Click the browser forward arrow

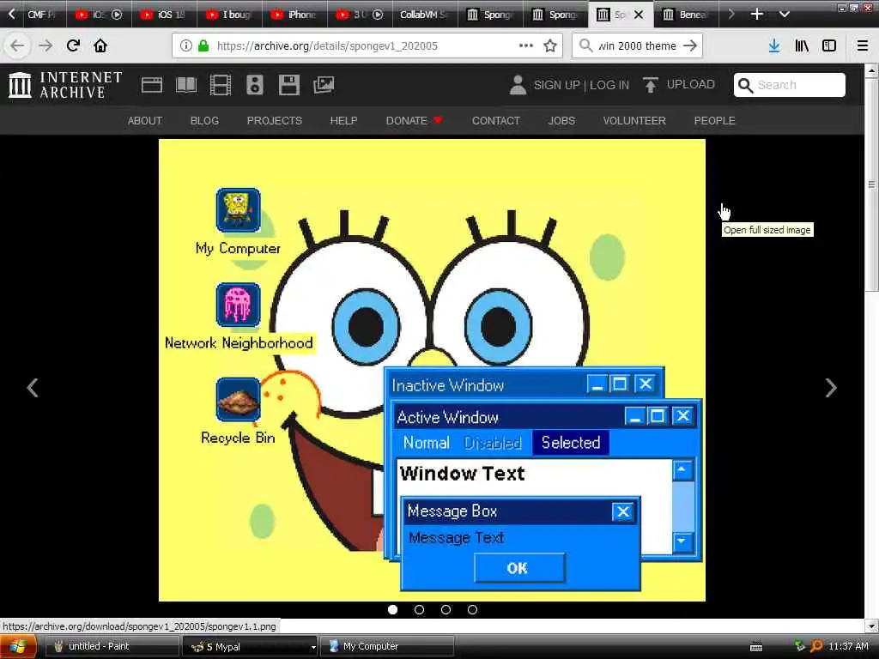pyautogui.click(x=45, y=45)
